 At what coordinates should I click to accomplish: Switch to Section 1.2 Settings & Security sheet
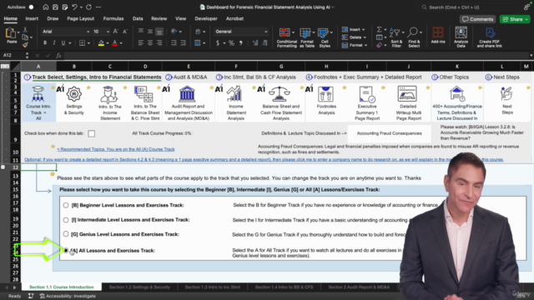coord(139,287)
